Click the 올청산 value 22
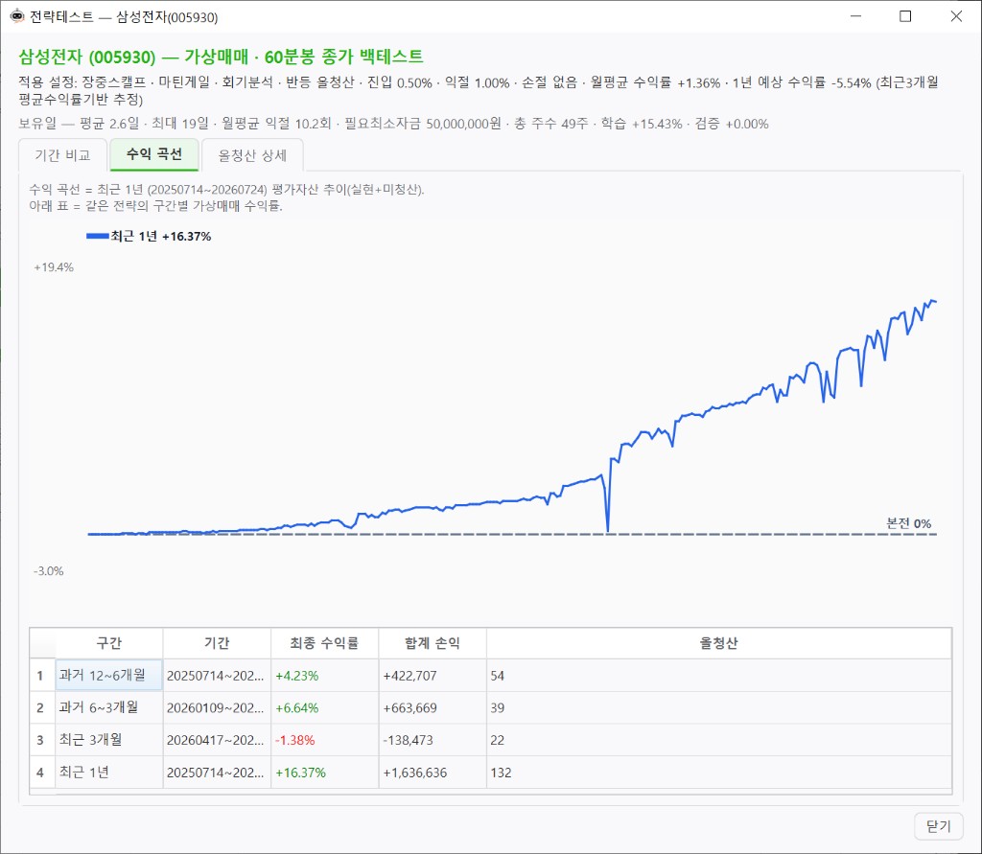Image resolution: width=982 pixels, height=854 pixels. pyautogui.click(x=719, y=740)
